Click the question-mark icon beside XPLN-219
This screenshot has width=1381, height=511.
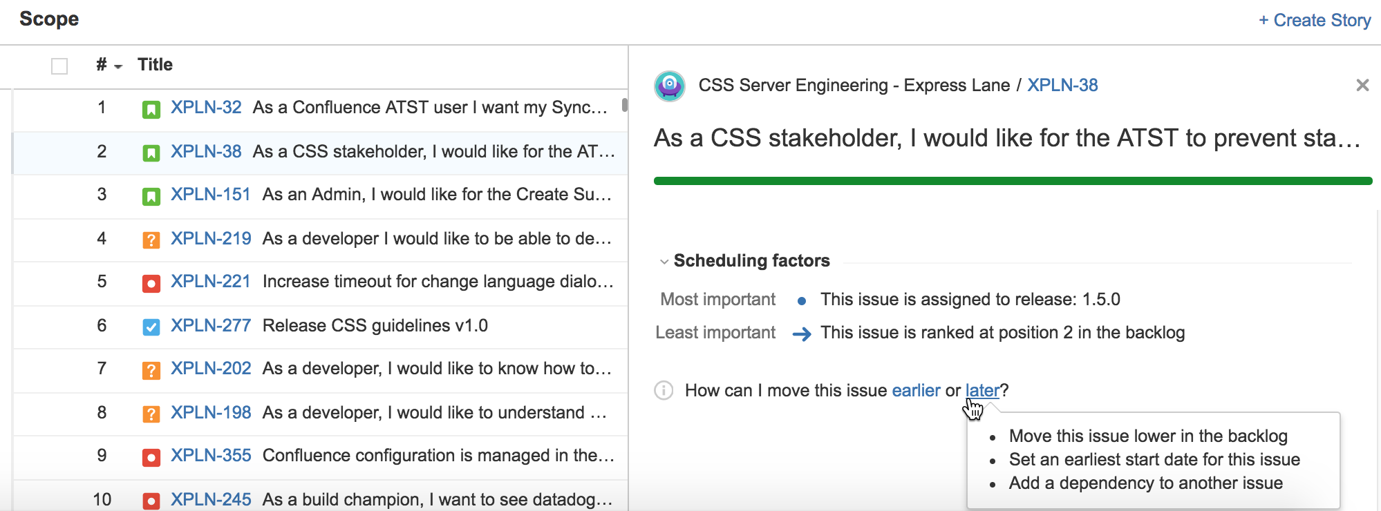coord(151,240)
